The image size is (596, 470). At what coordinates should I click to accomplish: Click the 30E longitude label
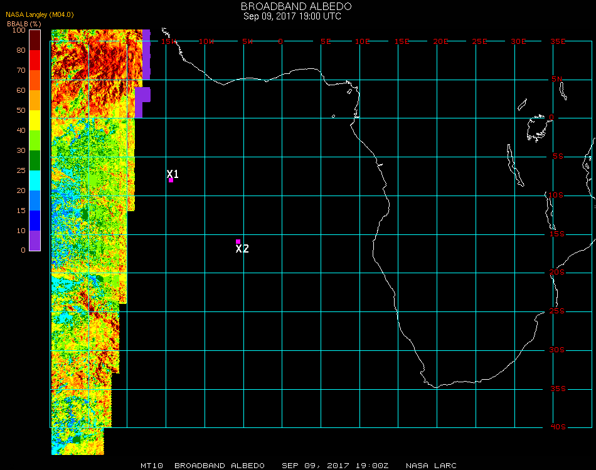tap(518, 41)
